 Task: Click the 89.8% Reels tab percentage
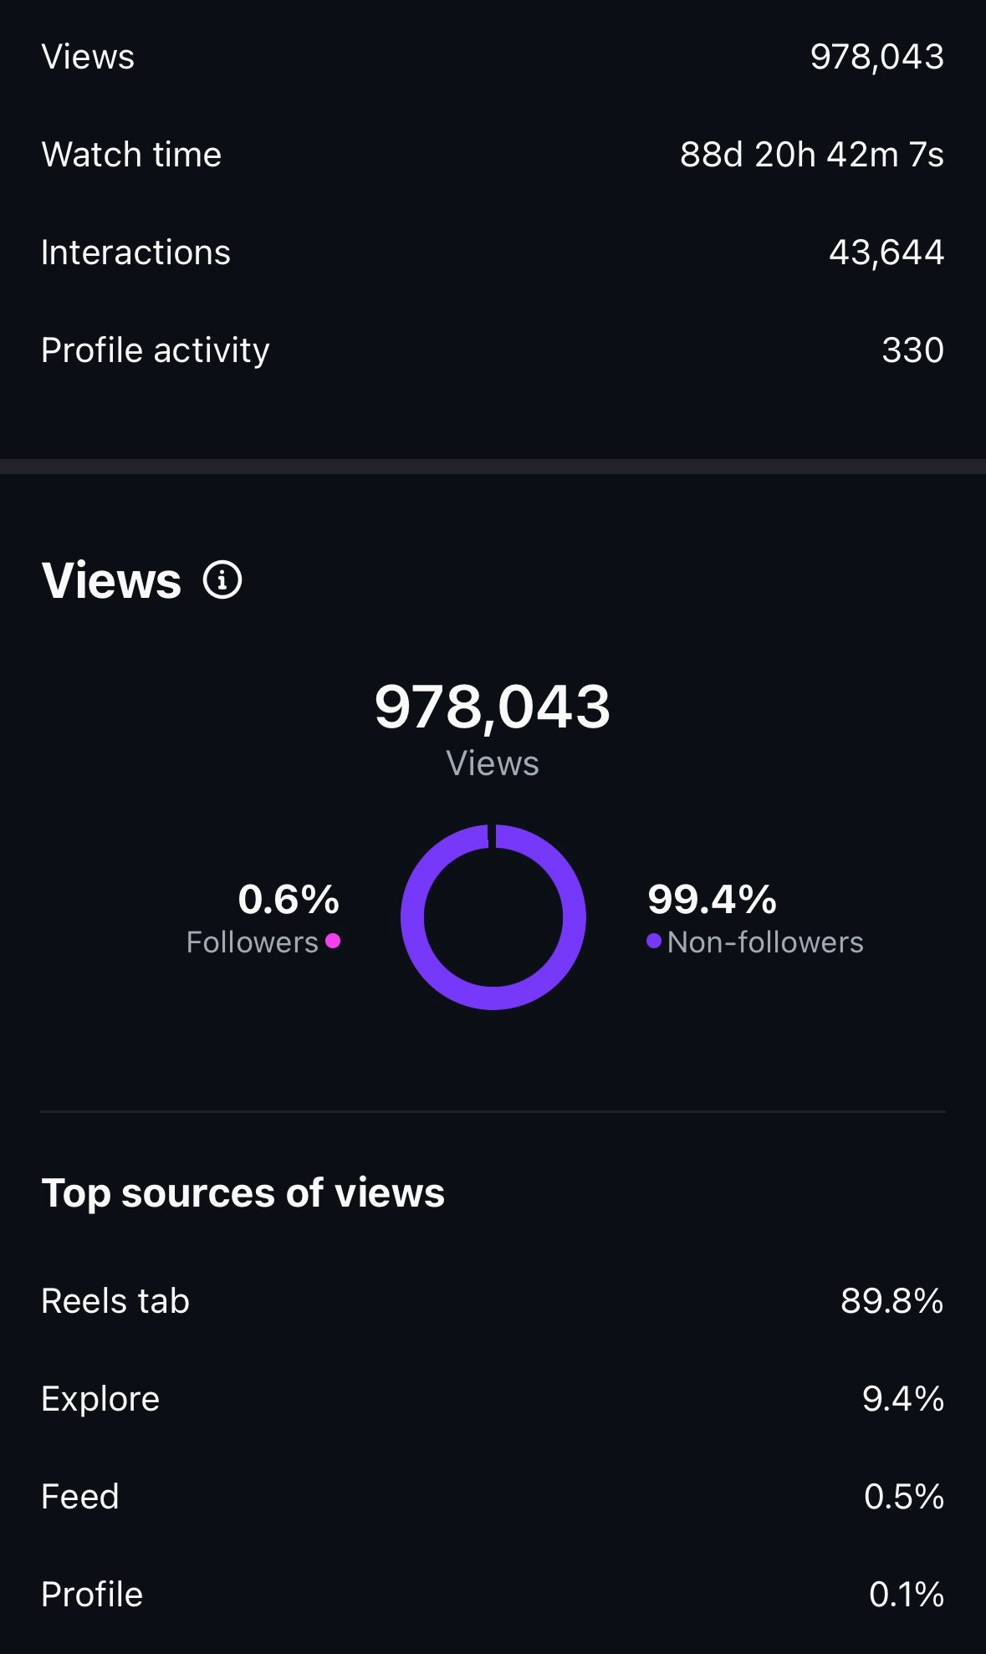(x=891, y=1301)
